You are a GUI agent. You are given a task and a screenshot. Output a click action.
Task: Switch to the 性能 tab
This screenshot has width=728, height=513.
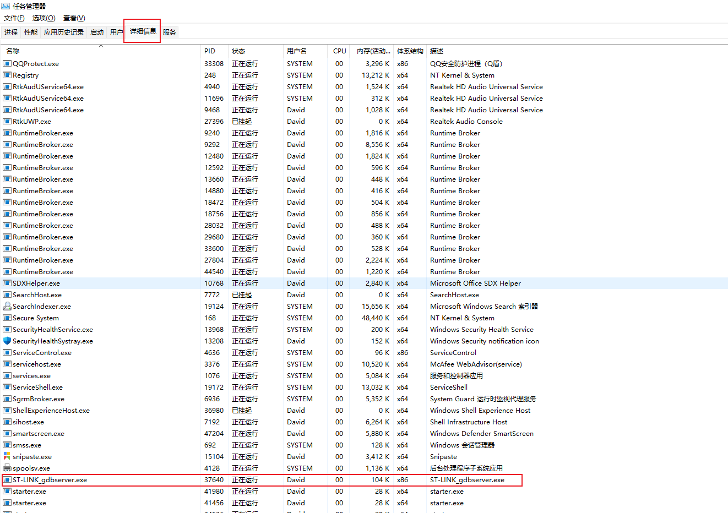(31, 32)
